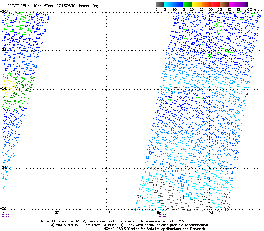
Task: Click the -96 longitude axis label
Action: tap(158, 213)
